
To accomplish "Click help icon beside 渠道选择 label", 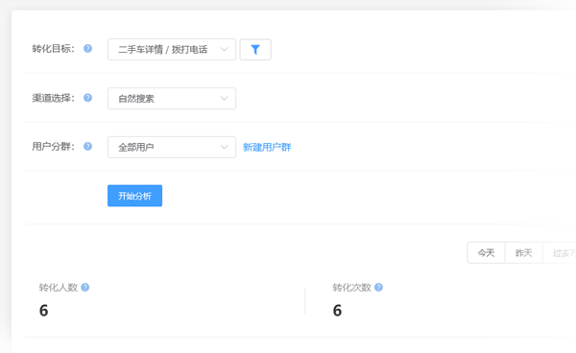I will pos(87,98).
